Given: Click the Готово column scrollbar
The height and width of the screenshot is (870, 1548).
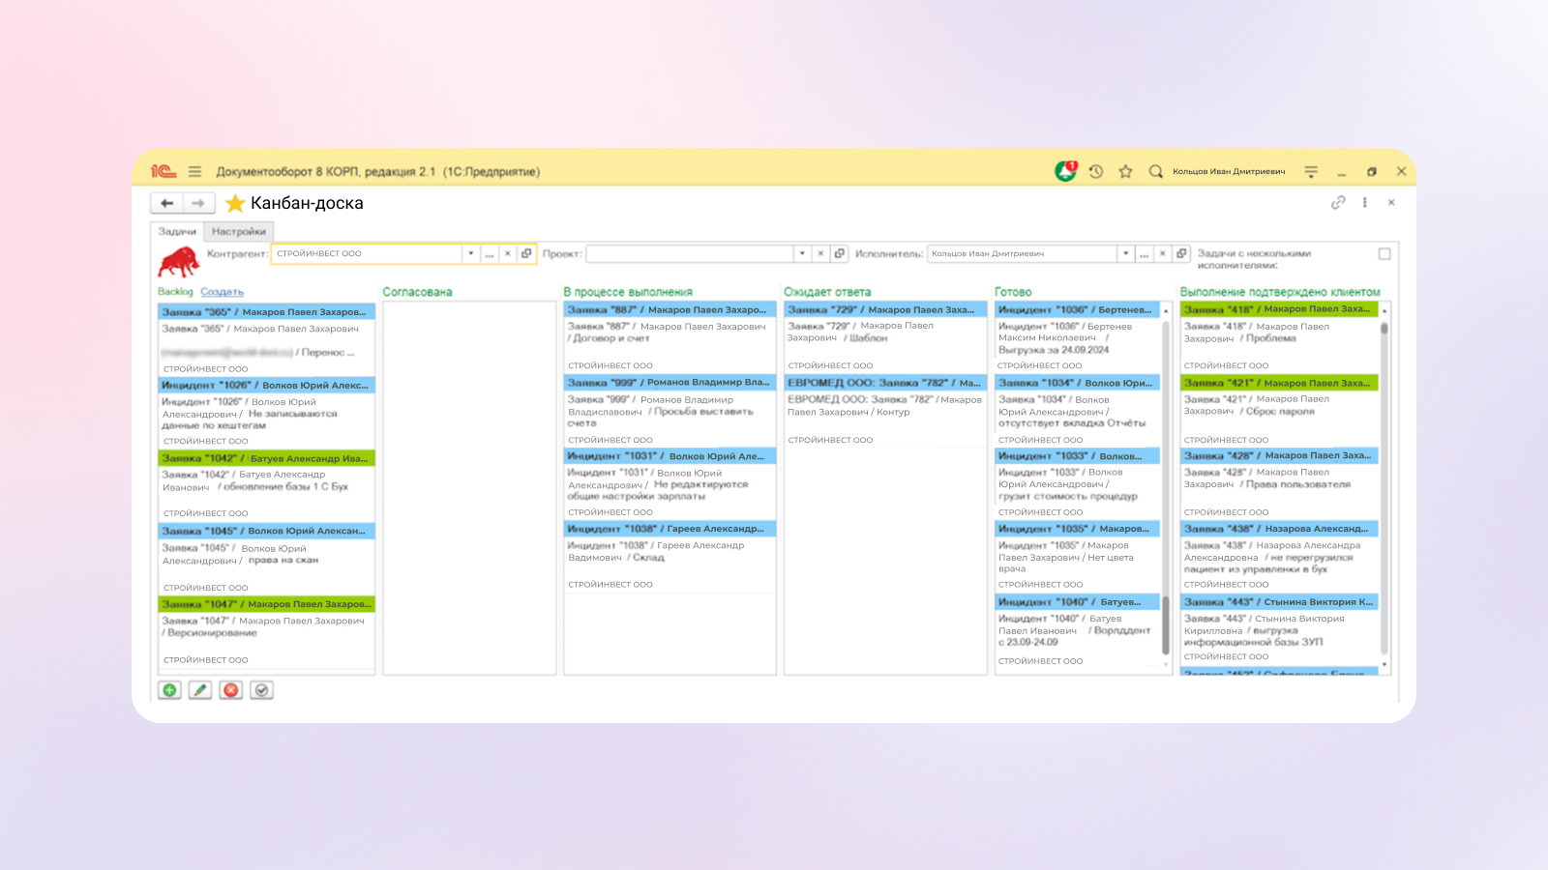Looking at the screenshot, I should [1166, 483].
